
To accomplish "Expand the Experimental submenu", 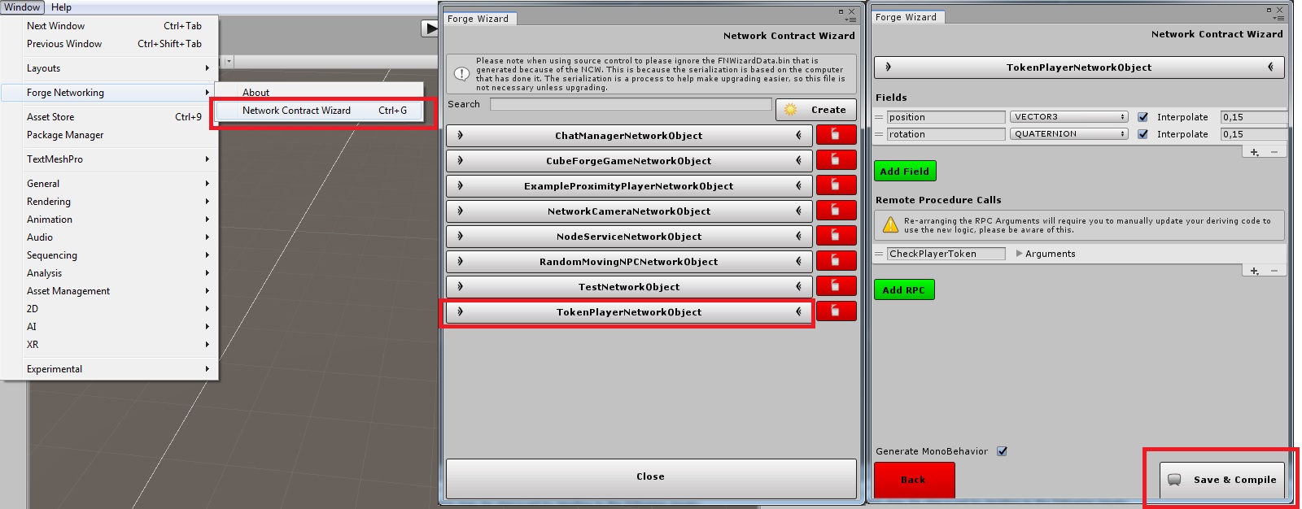I will [110, 369].
